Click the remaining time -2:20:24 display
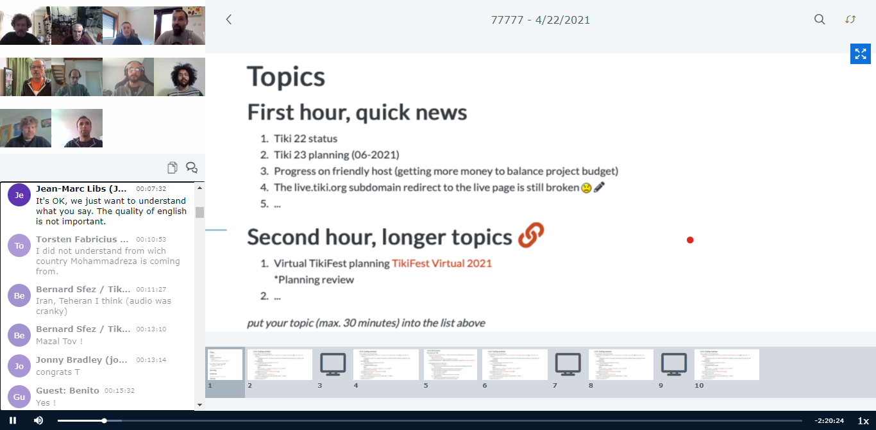 pyautogui.click(x=829, y=421)
